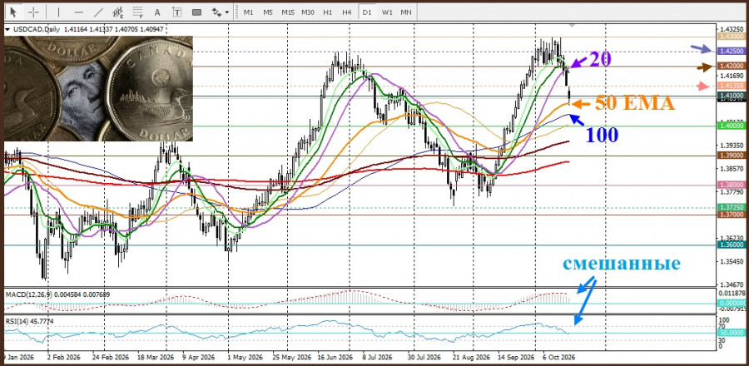Click the 1.41350 price level label
This screenshot has width=749, height=366.
click(732, 86)
